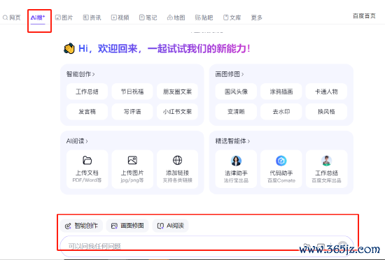Pick the 卡通人物 option
This screenshot has width=385, height=260.
(326, 92)
